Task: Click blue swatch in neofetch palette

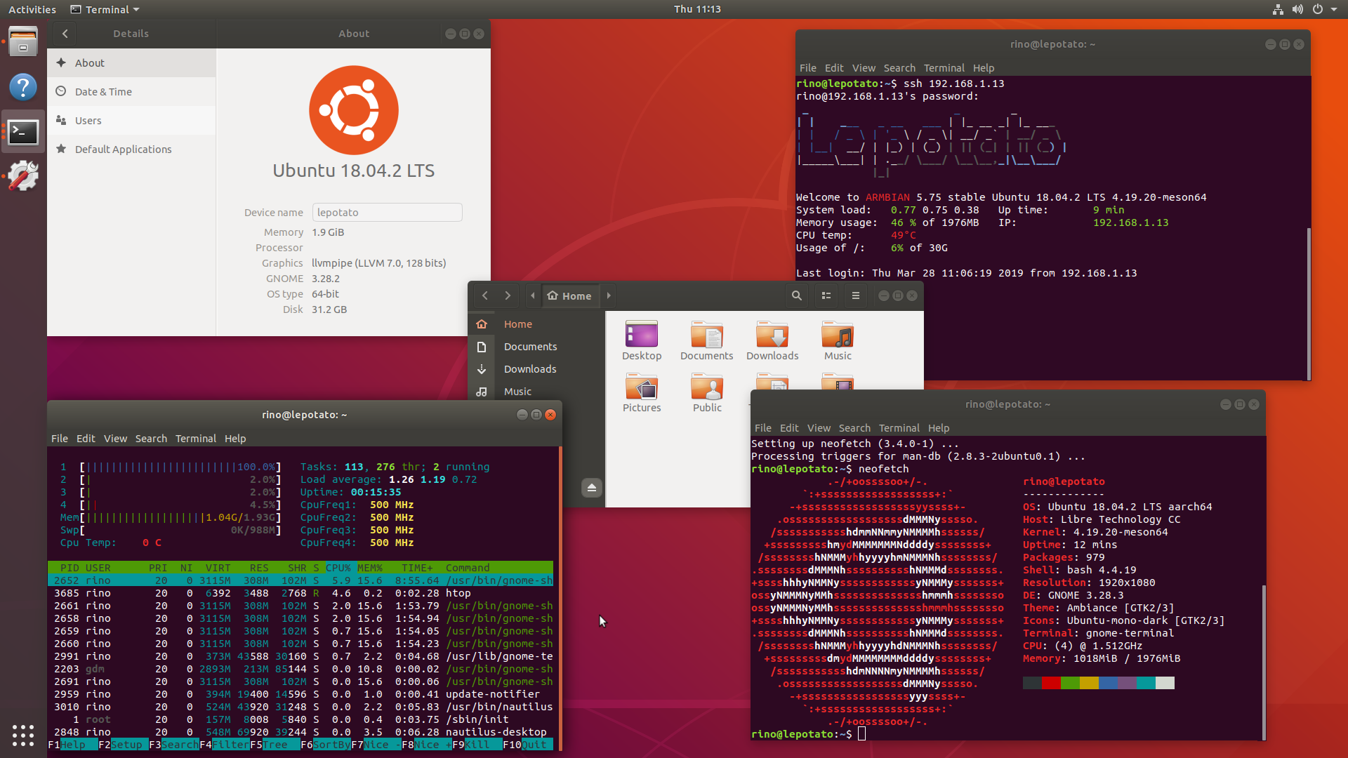Action: [1108, 683]
